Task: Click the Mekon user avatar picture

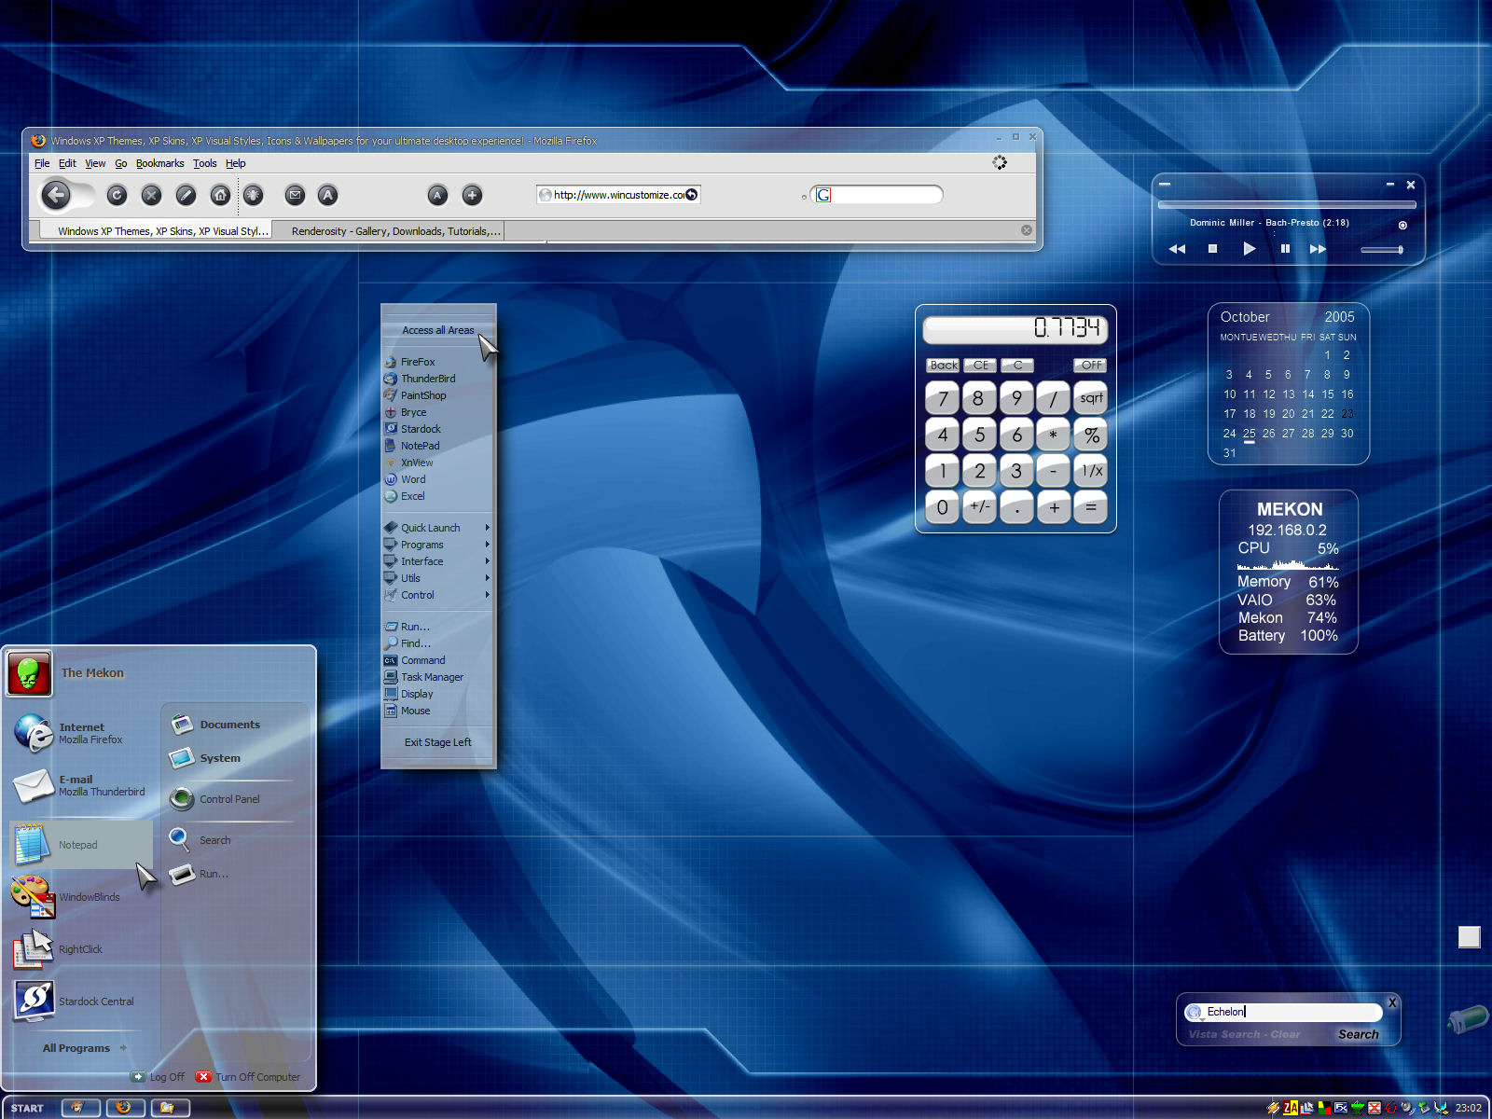Action: click(29, 673)
